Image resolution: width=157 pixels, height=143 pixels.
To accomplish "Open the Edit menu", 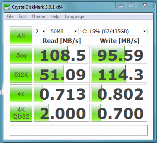I will 22,16.
